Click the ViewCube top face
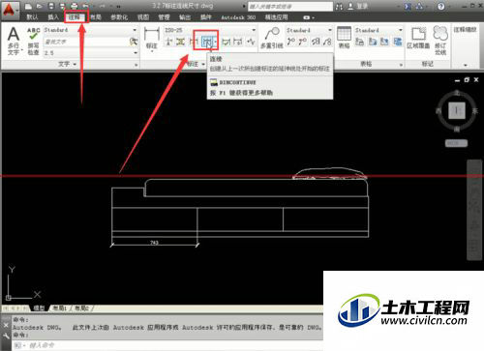Image resolution: width=484 pixels, height=351 pixels. [x=457, y=110]
